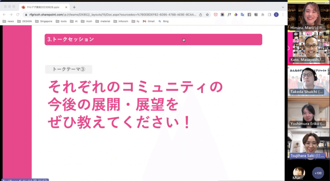Open the tools bookmarks folder
330x181 pixels.
click(x=61, y=21)
